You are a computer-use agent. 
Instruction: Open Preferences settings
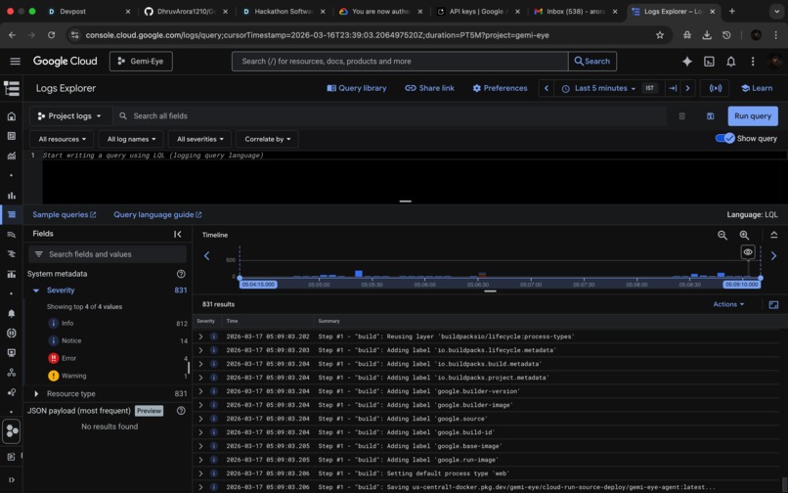point(500,88)
